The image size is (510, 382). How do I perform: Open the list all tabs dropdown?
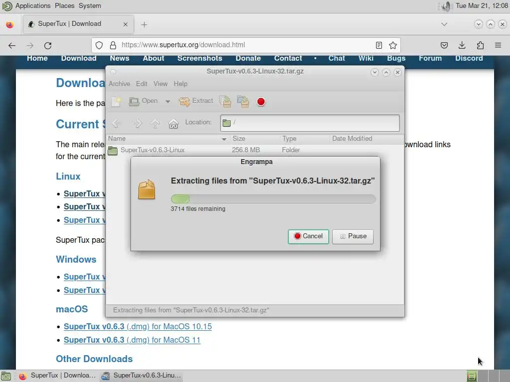(x=444, y=24)
